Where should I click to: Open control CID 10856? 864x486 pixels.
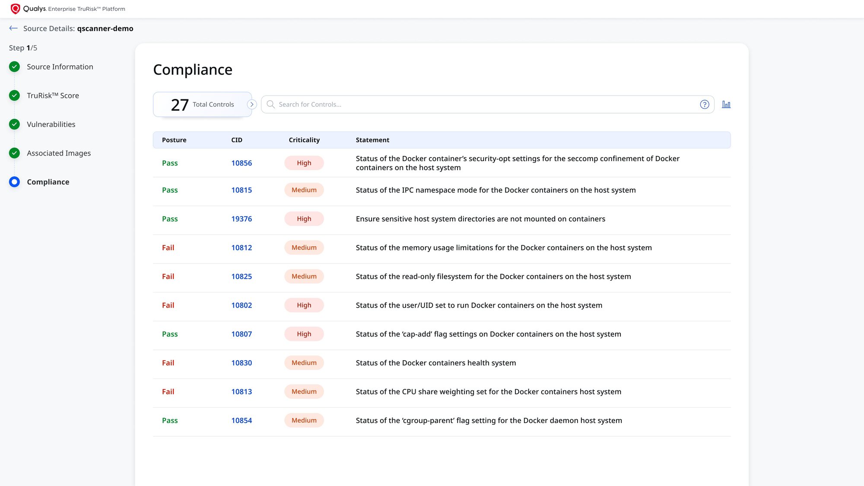click(241, 163)
